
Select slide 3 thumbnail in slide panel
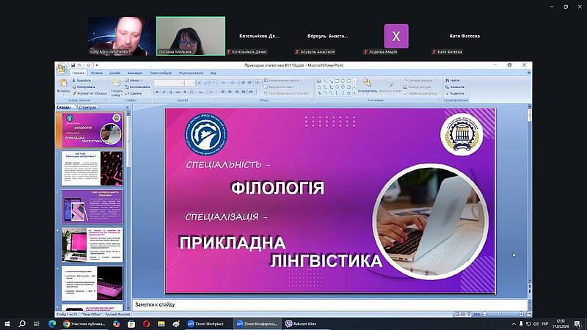[x=92, y=206]
